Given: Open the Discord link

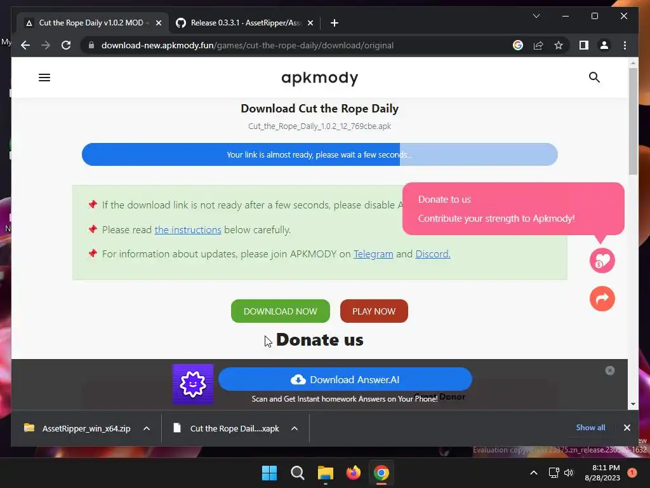Looking at the screenshot, I should click(x=433, y=254).
